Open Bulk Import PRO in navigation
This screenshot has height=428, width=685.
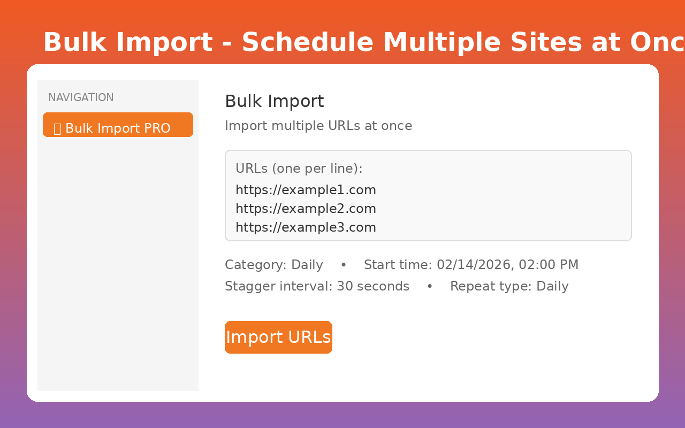(118, 125)
